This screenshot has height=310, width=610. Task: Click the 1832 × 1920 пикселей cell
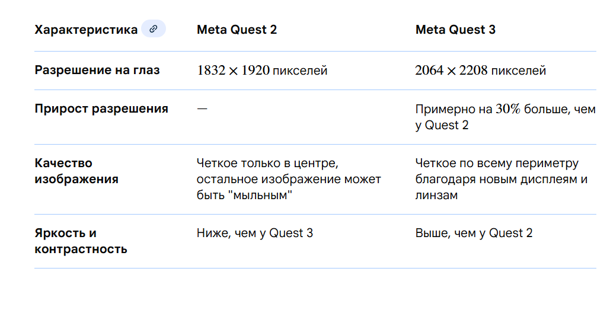point(262,71)
